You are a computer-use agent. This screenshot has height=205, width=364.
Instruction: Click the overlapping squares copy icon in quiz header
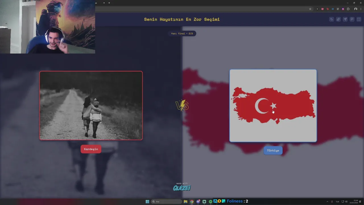click(338, 19)
